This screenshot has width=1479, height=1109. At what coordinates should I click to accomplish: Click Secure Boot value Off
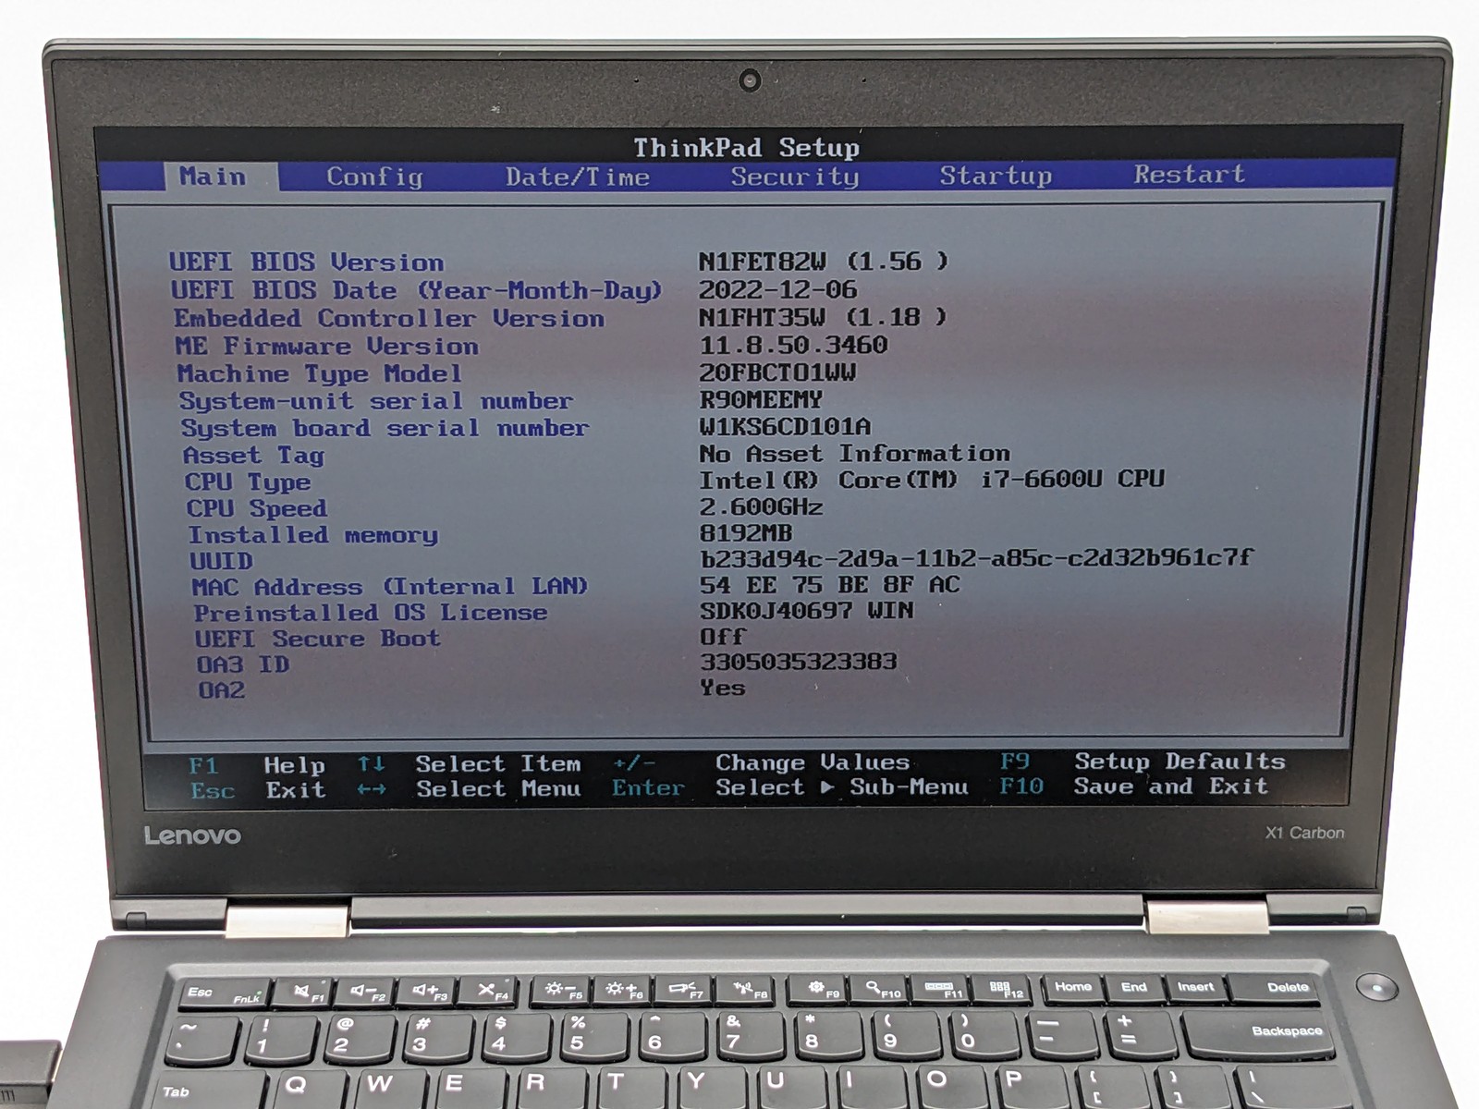tap(723, 637)
